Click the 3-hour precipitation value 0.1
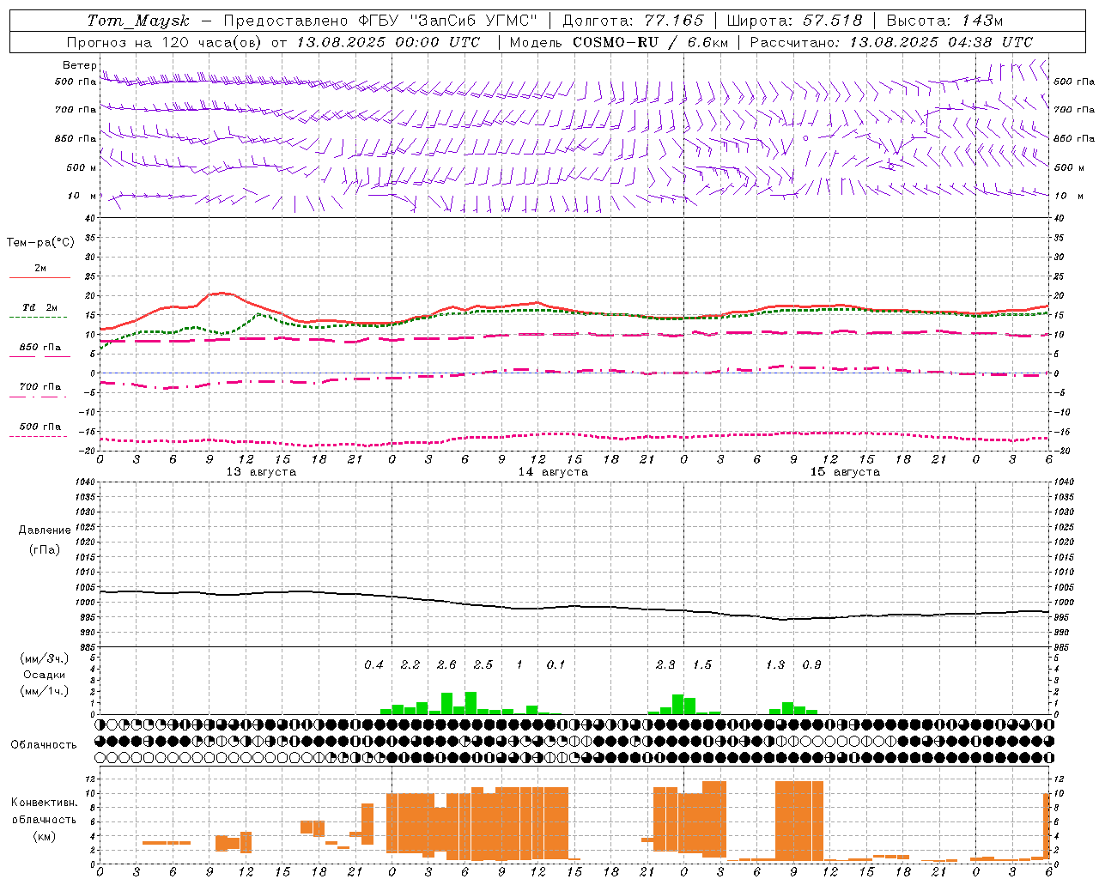The width and height of the screenshot is (1099, 879). [x=556, y=664]
